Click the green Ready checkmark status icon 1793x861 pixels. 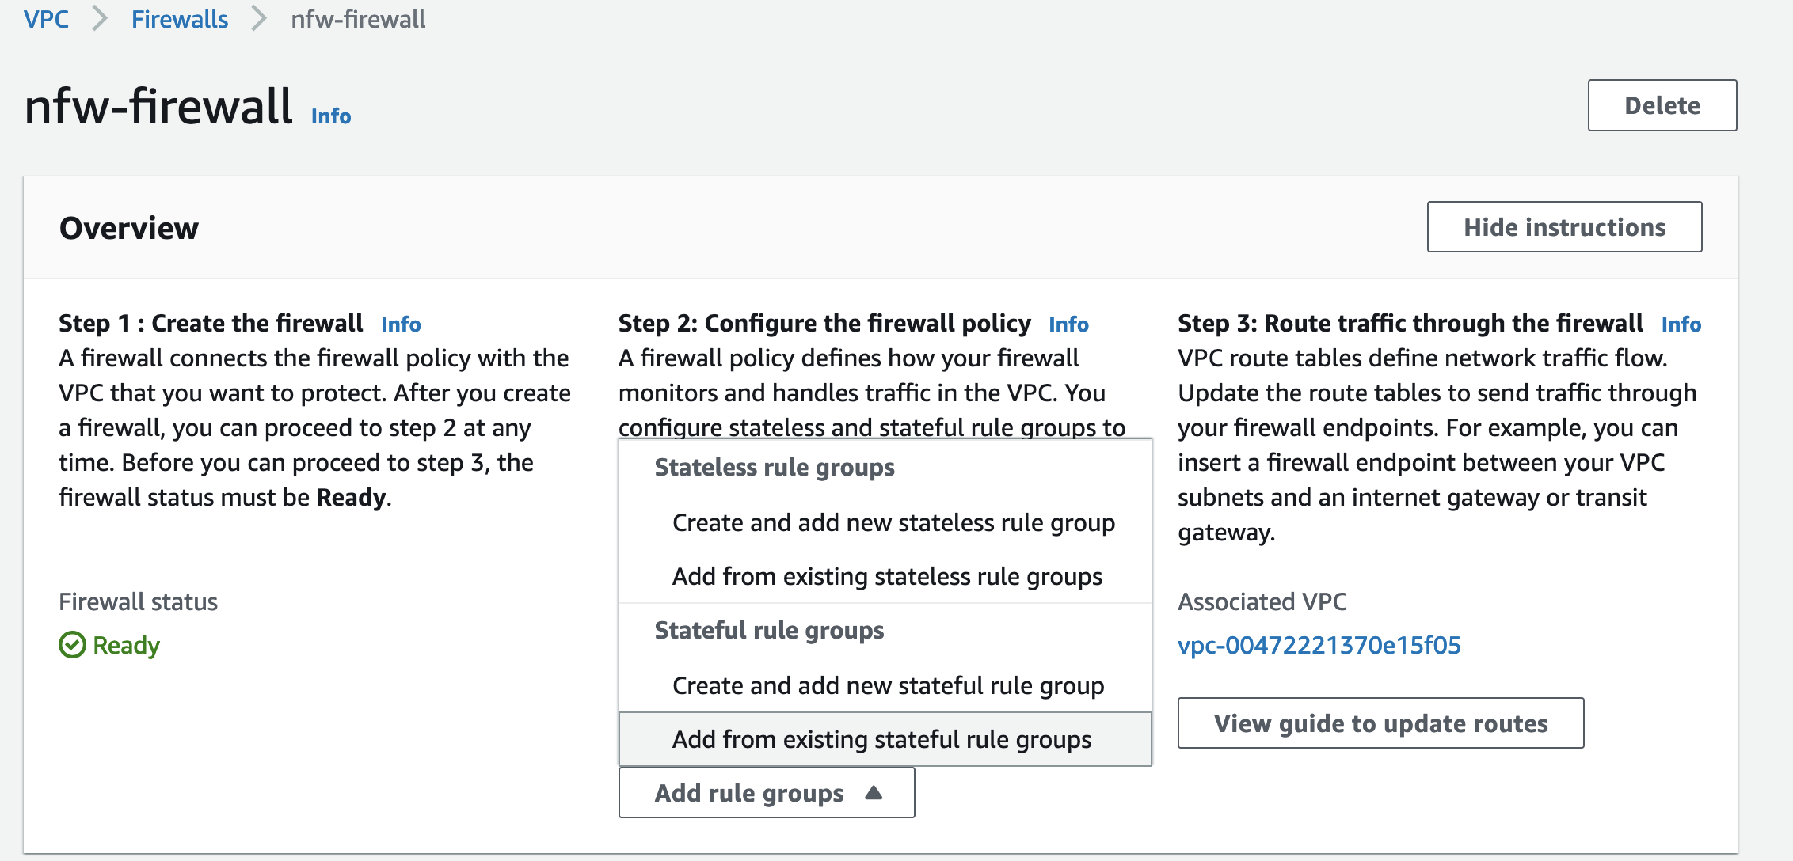pyautogui.click(x=72, y=645)
